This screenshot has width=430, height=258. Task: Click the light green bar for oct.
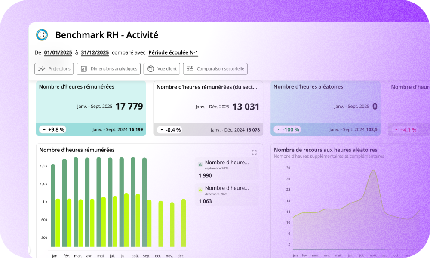coord(161,224)
